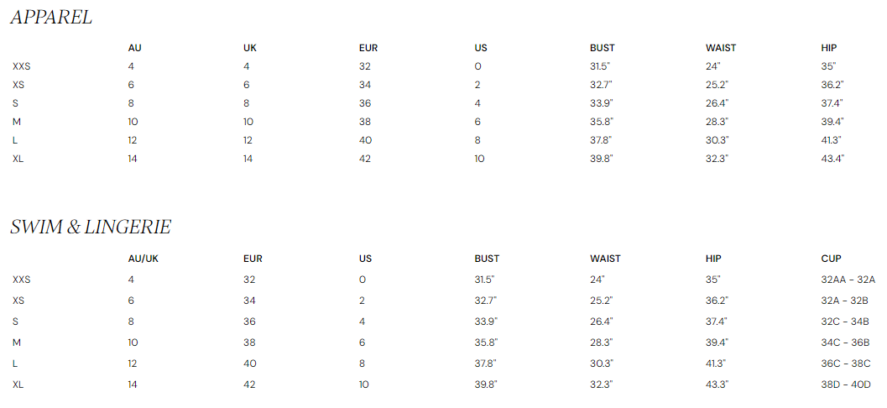
Task: Click the 43.4" hip value in Apparel
Action: pos(832,159)
